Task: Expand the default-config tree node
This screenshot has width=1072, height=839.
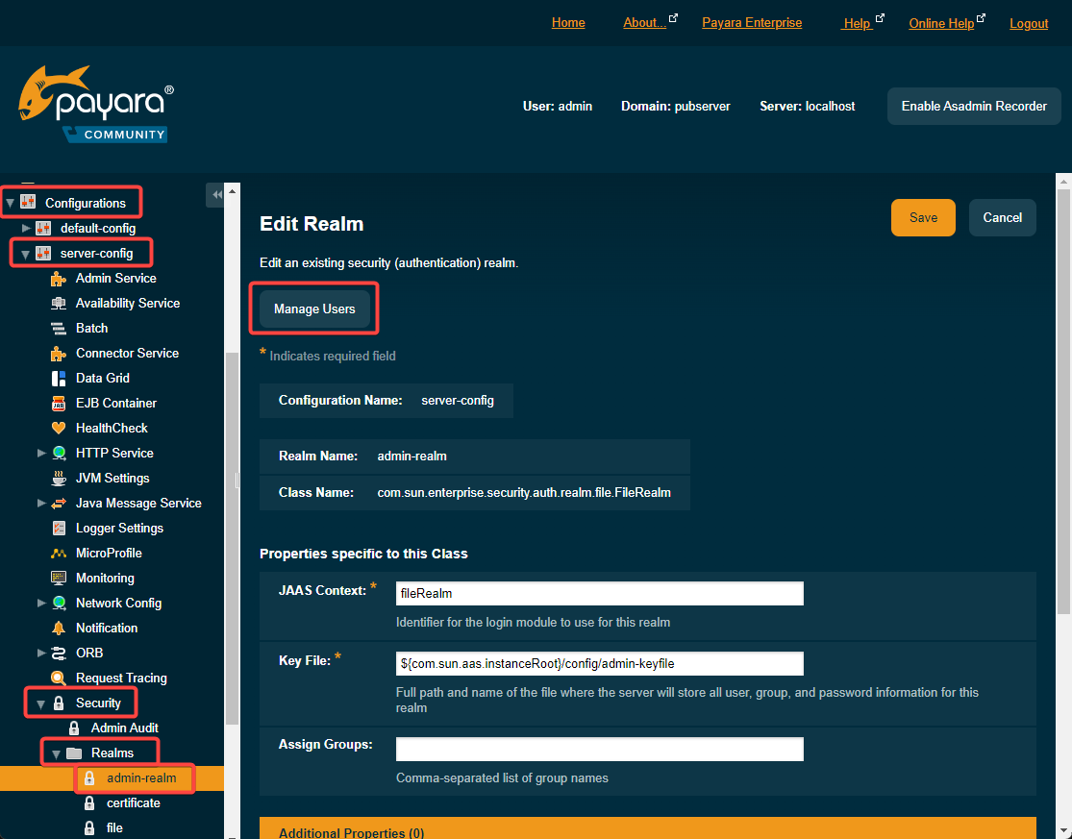Action: click(26, 228)
